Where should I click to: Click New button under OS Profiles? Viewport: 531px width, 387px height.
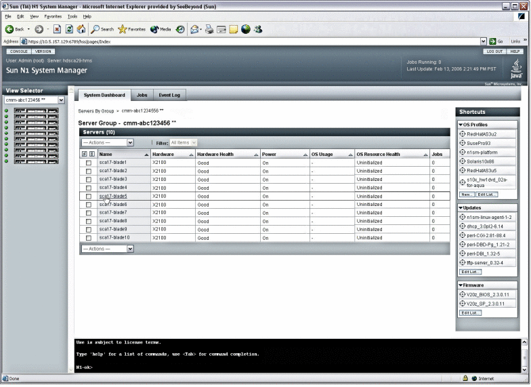tap(466, 195)
